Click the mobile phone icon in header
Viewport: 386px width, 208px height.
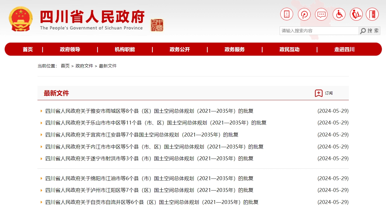[x=286, y=14]
